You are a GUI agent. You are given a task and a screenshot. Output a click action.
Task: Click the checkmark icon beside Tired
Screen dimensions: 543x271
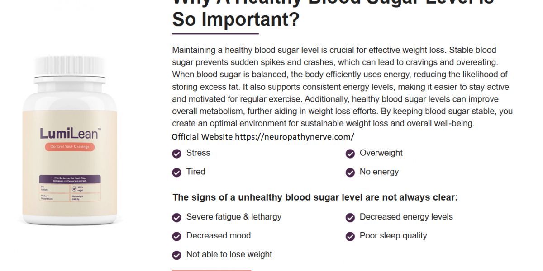tap(176, 173)
